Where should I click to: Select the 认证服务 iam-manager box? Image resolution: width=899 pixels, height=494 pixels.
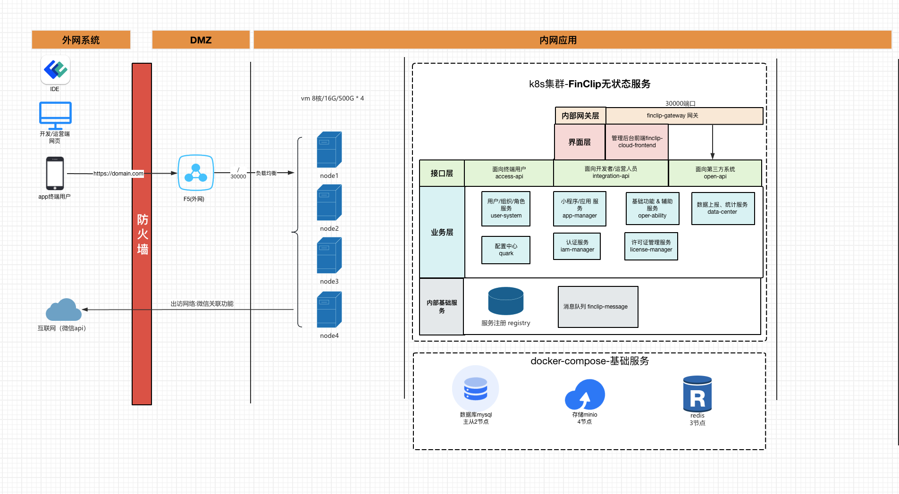tap(577, 246)
